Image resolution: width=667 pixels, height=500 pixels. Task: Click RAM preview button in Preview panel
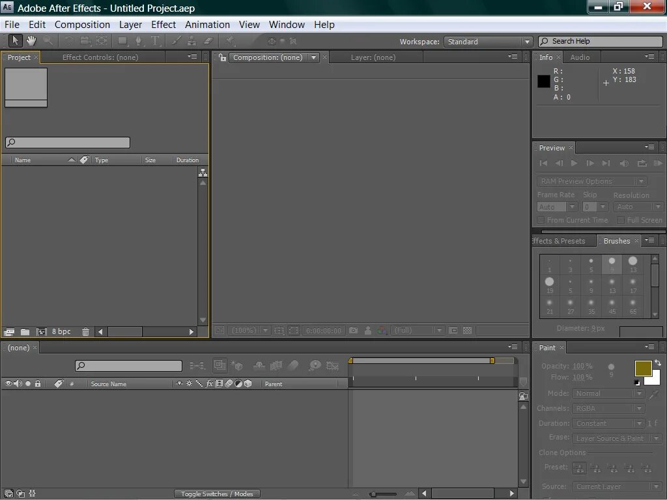pyautogui.click(x=658, y=163)
